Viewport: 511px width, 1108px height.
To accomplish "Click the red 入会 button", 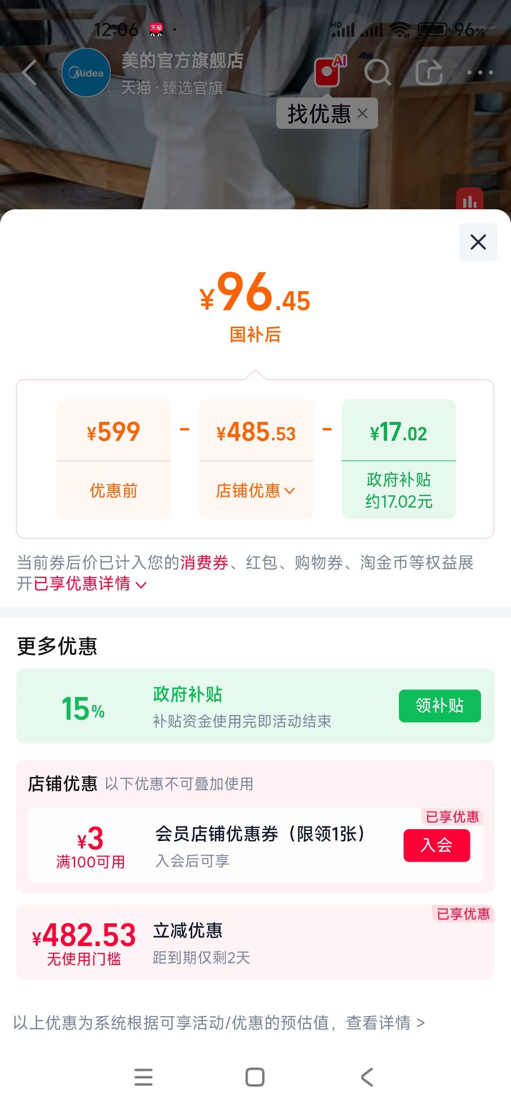I will point(437,845).
